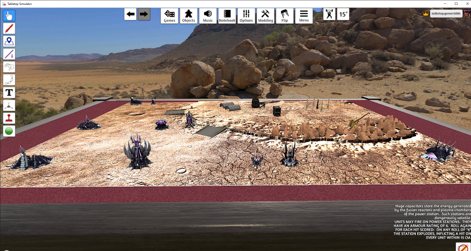The width and height of the screenshot is (471, 251).
Task: Select the red pencil Draw tool
Action: click(9, 28)
